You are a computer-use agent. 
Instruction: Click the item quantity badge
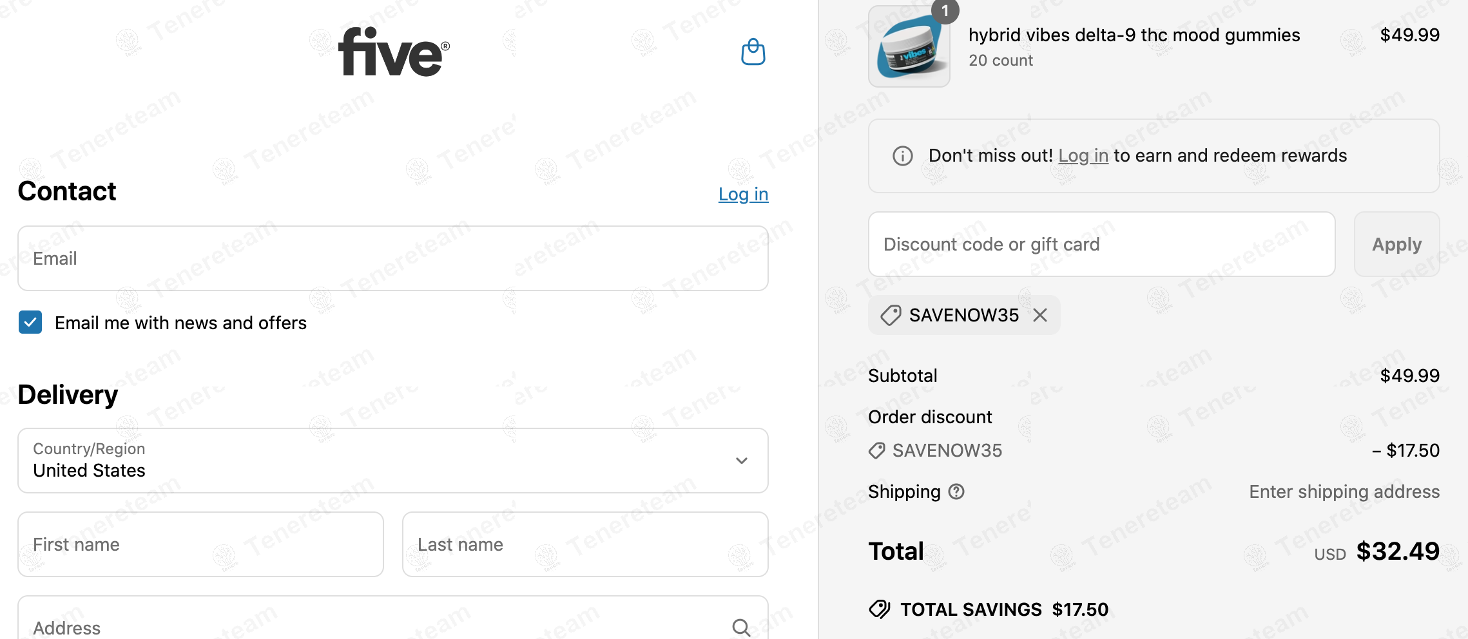click(945, 11)
